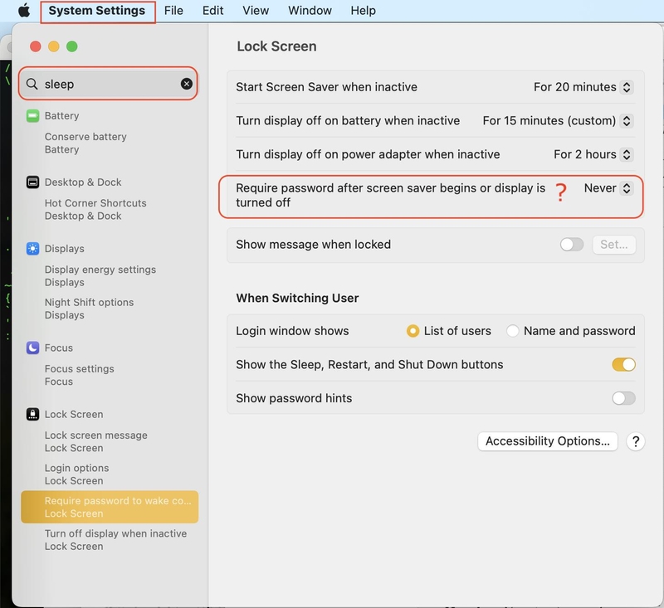Image resolution: width=664 pixels, height=608 pixels.
Task: Select Display energy settings result
Action: pyautogui.click(x=110, y=276)
